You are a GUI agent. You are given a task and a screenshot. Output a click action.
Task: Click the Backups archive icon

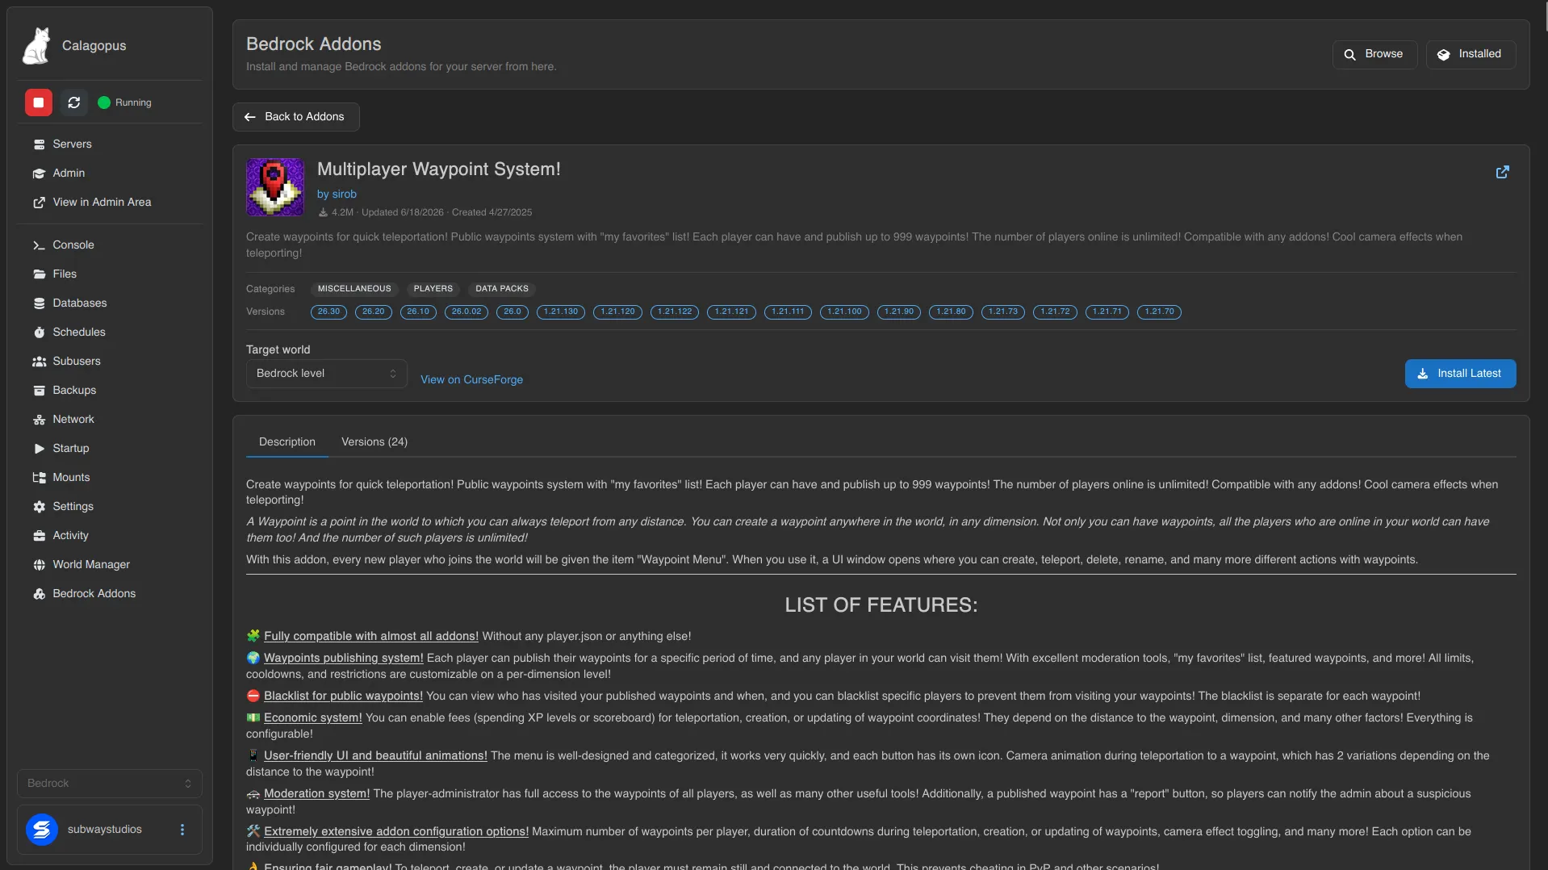click(x=39, y=391)
